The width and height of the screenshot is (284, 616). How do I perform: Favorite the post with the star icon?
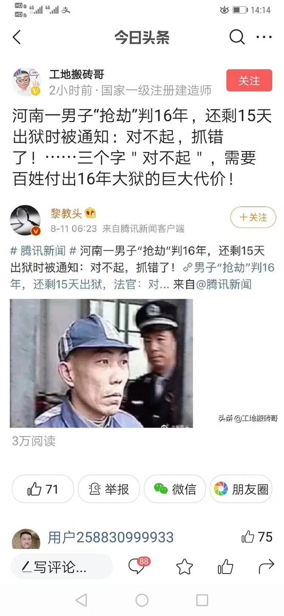coord(184,567)
